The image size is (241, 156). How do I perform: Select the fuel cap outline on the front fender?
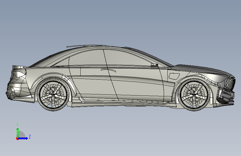pyautogui.click(x=174, y=76)
